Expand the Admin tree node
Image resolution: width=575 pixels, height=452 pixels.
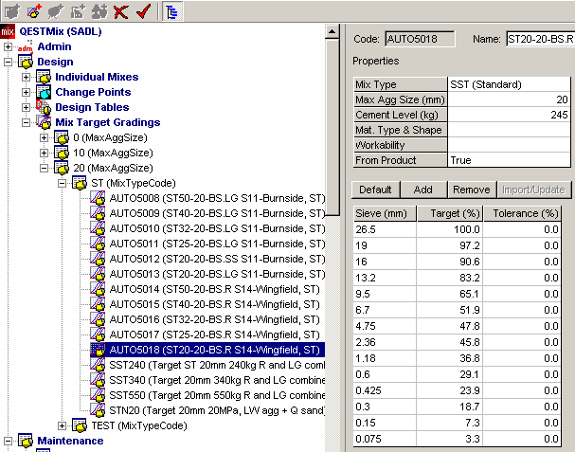[x=9, y=46]
